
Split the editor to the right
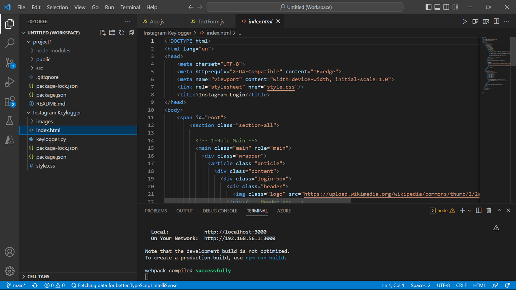coord(496,21)
